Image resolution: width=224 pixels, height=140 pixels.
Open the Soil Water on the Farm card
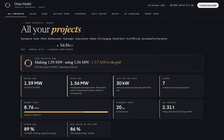pos(89,129)
